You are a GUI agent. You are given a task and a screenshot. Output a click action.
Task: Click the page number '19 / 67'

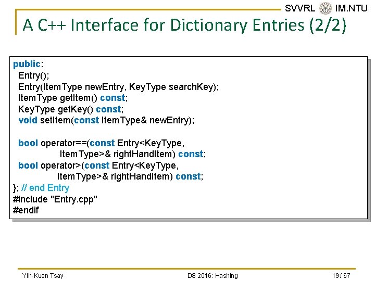point(341,275)
